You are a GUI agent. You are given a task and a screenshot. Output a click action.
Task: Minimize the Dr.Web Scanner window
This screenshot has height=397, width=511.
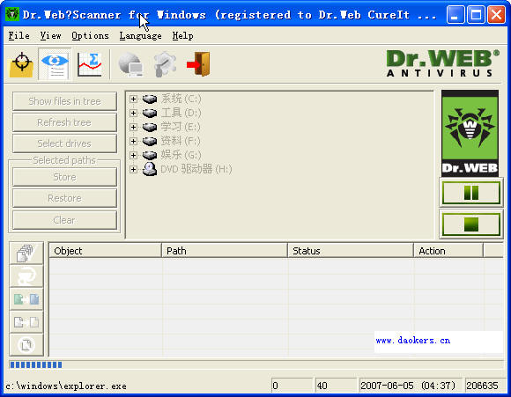(455, 14)
